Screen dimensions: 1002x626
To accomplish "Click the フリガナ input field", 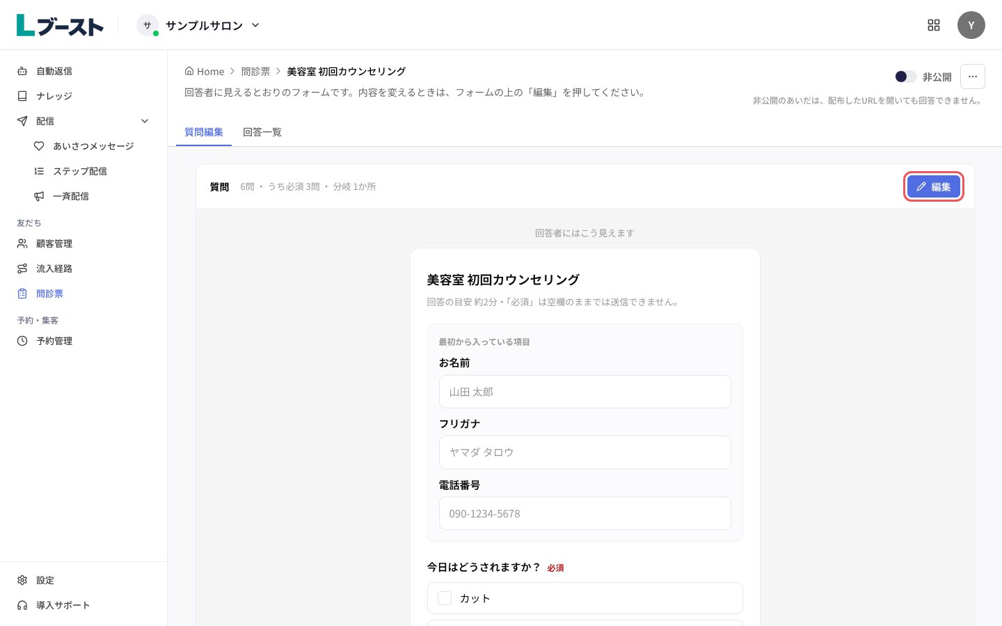I will [585, 452].
